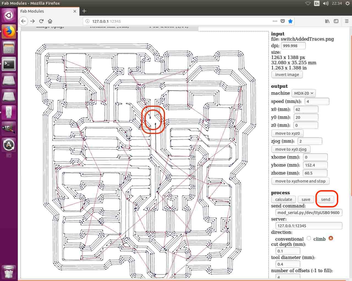Show Firefox sidebars
The height and width of the screenshot is (281, 352).
pos(336,21)
